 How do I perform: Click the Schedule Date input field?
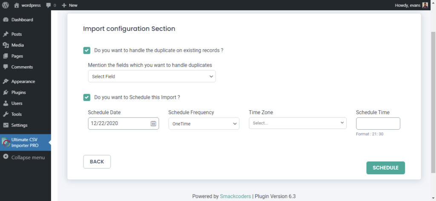coord(123,123)
